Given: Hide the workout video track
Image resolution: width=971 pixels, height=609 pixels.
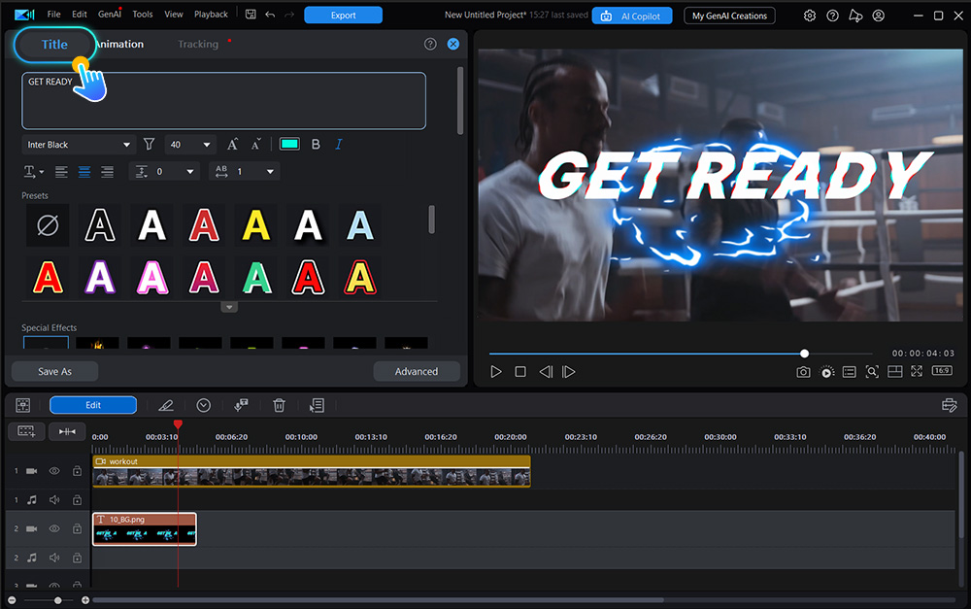Looking at the screenshot, I should [x=55, y=470].
